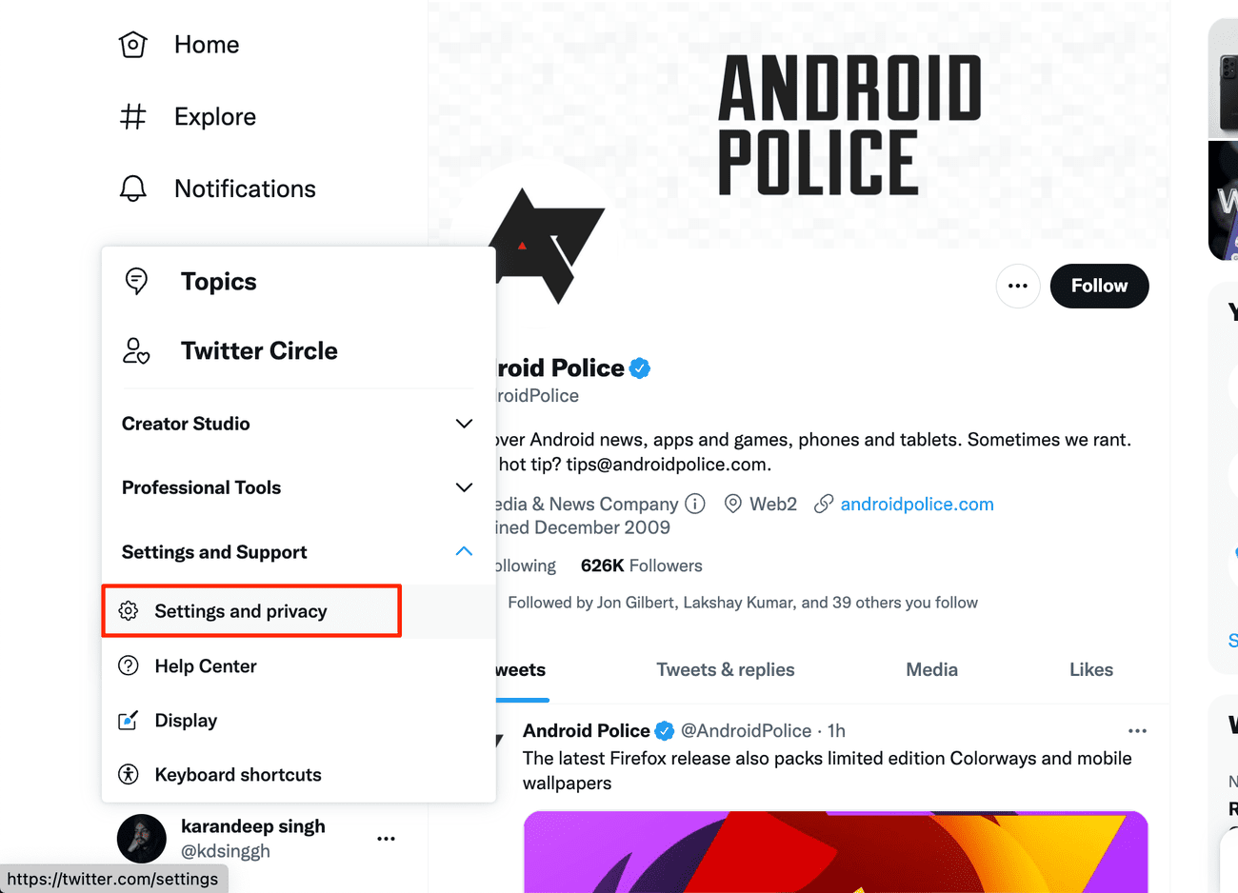1238x893 pixels.
Task: Click the Home house icon
Action: click(x=133, y=45)
